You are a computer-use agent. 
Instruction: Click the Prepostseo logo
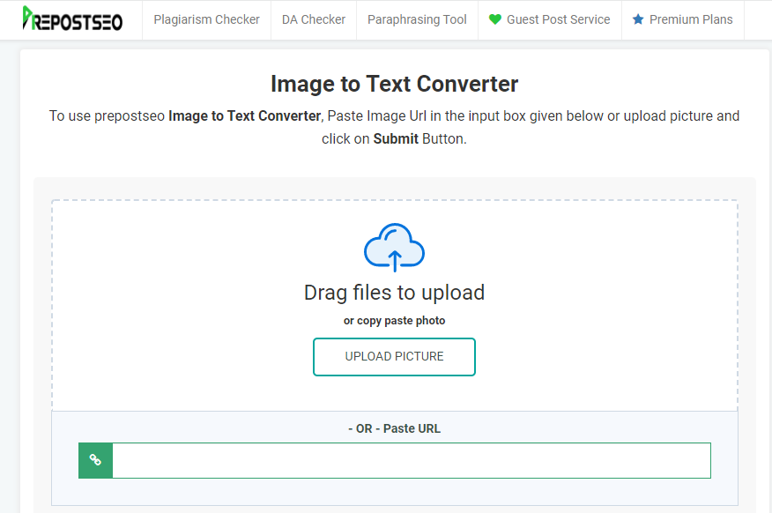tap(72, 19)
